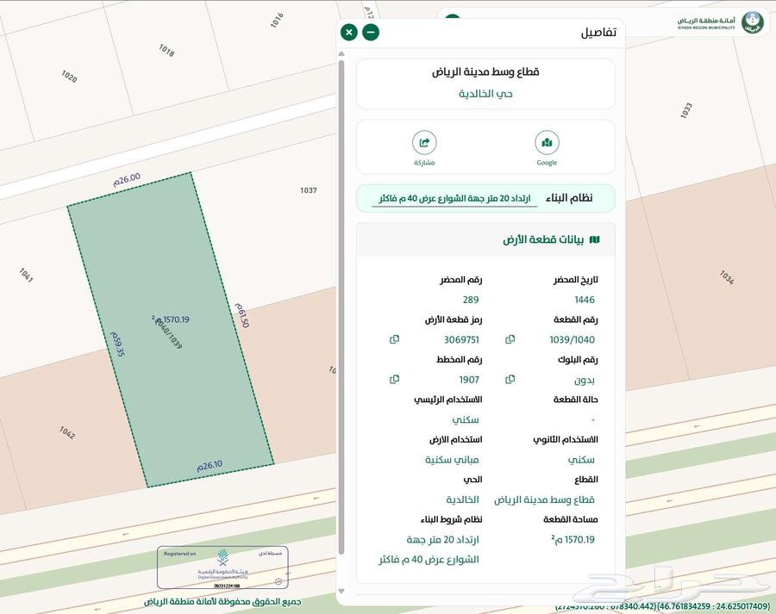
Task: Copy the block number value
Action: (x=510, y=379)
